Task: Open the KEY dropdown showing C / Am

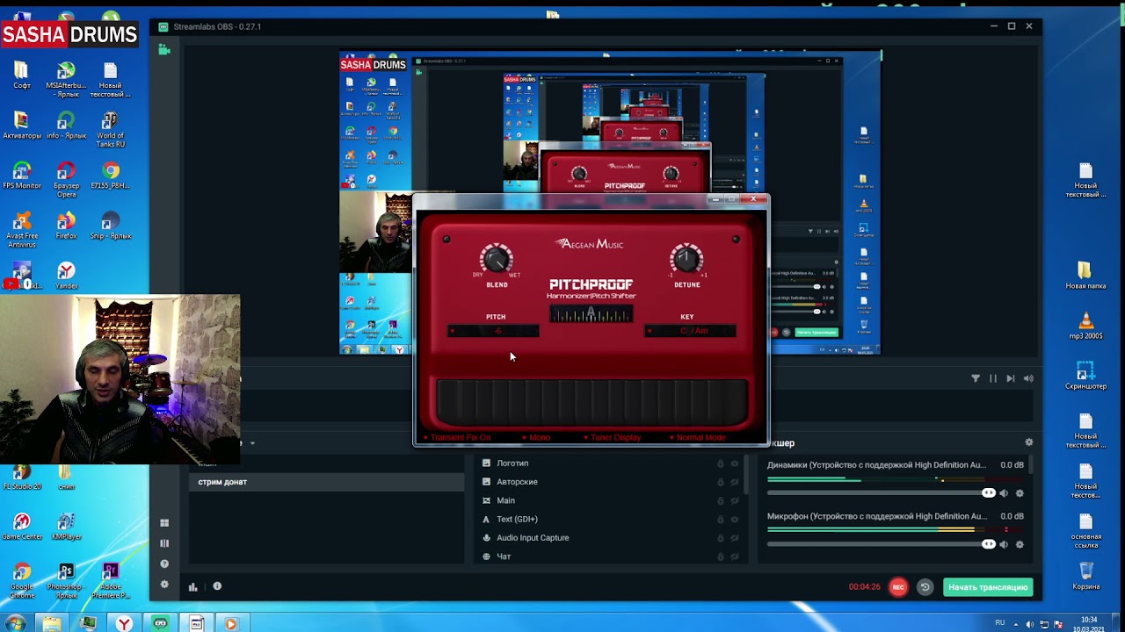Action: click(690, 331)
